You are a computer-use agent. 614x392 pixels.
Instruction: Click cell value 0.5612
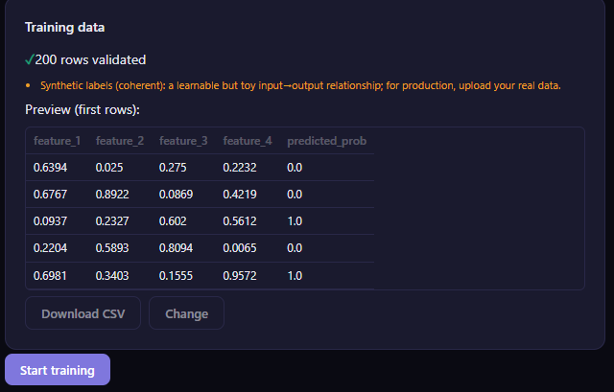coord(240,221)
